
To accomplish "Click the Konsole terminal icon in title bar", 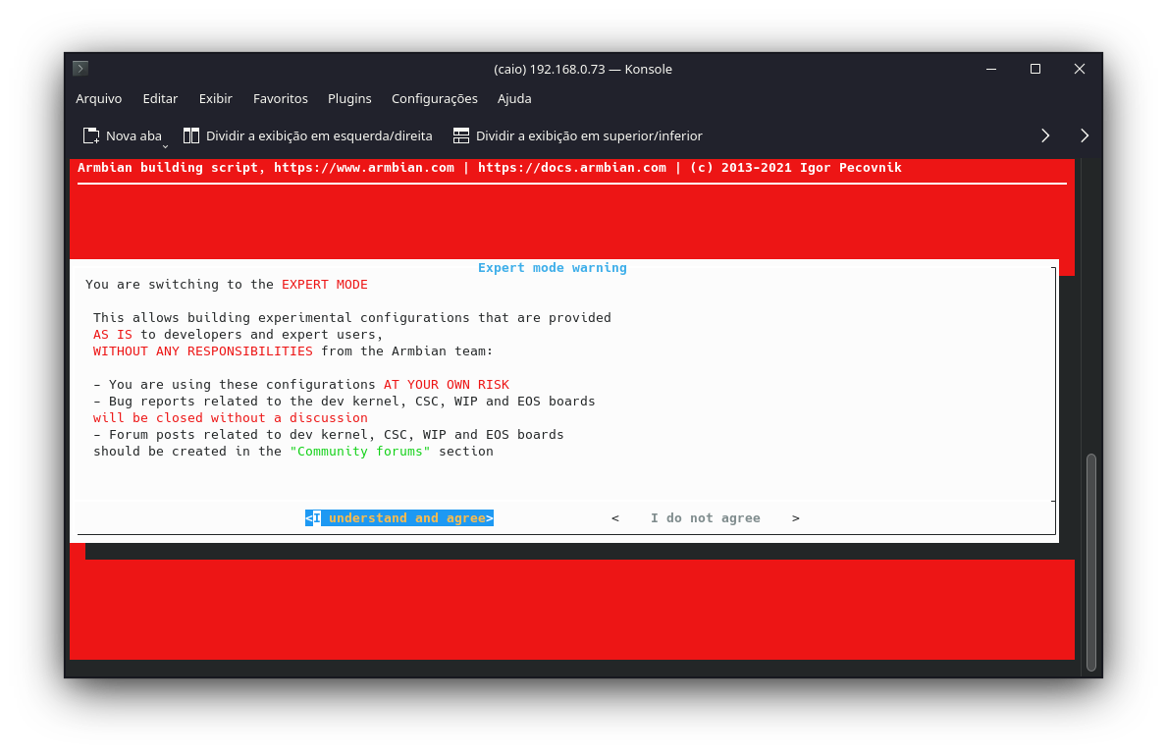I will coord(80,69).
